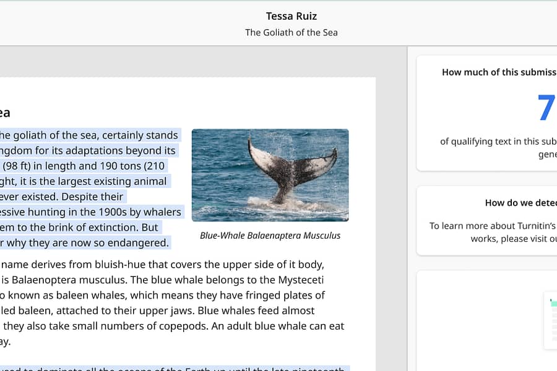Click the highlighted line 'ever existed. Despite their'
The image size is (557, 371).
click(x=62, y=197)
